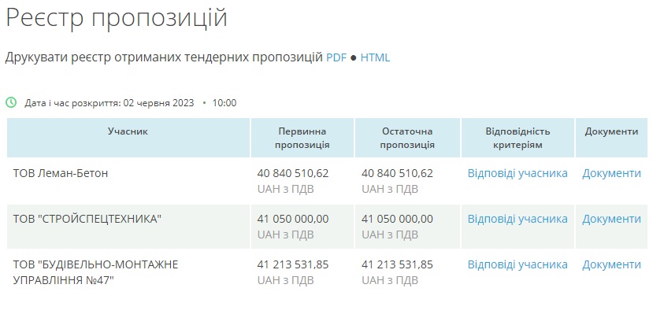Open Документи for БУДІВЕЛЬНО-МОНТАЖНЕ УПРАВЛІННЯ №47

pyautogui.click(x=611, y=265)
